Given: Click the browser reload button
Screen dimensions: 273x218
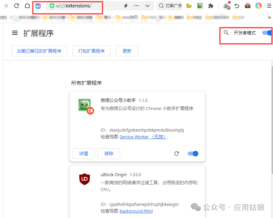Looking at the screenshot, I should [x=16, y=6].
